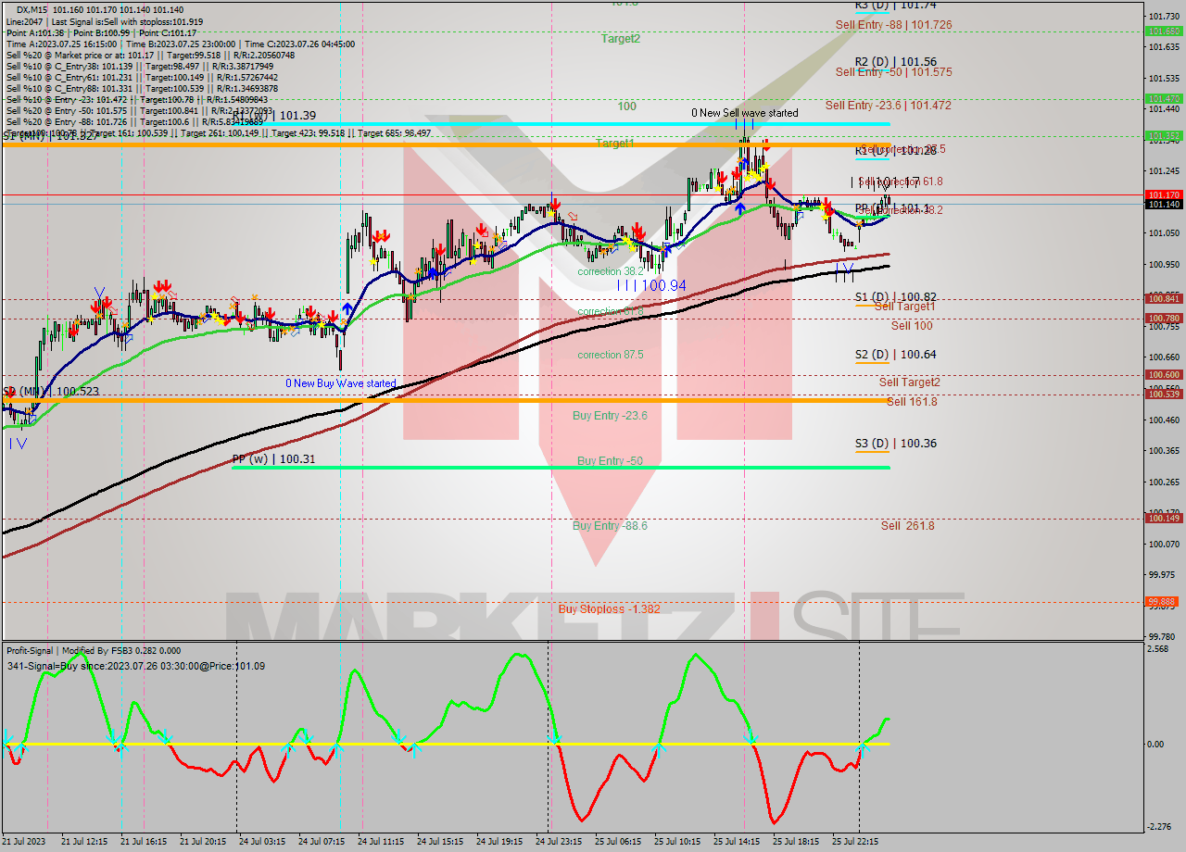Select the '| | | 100.94' price label
1186x852 pixels.
coord(652,286)
